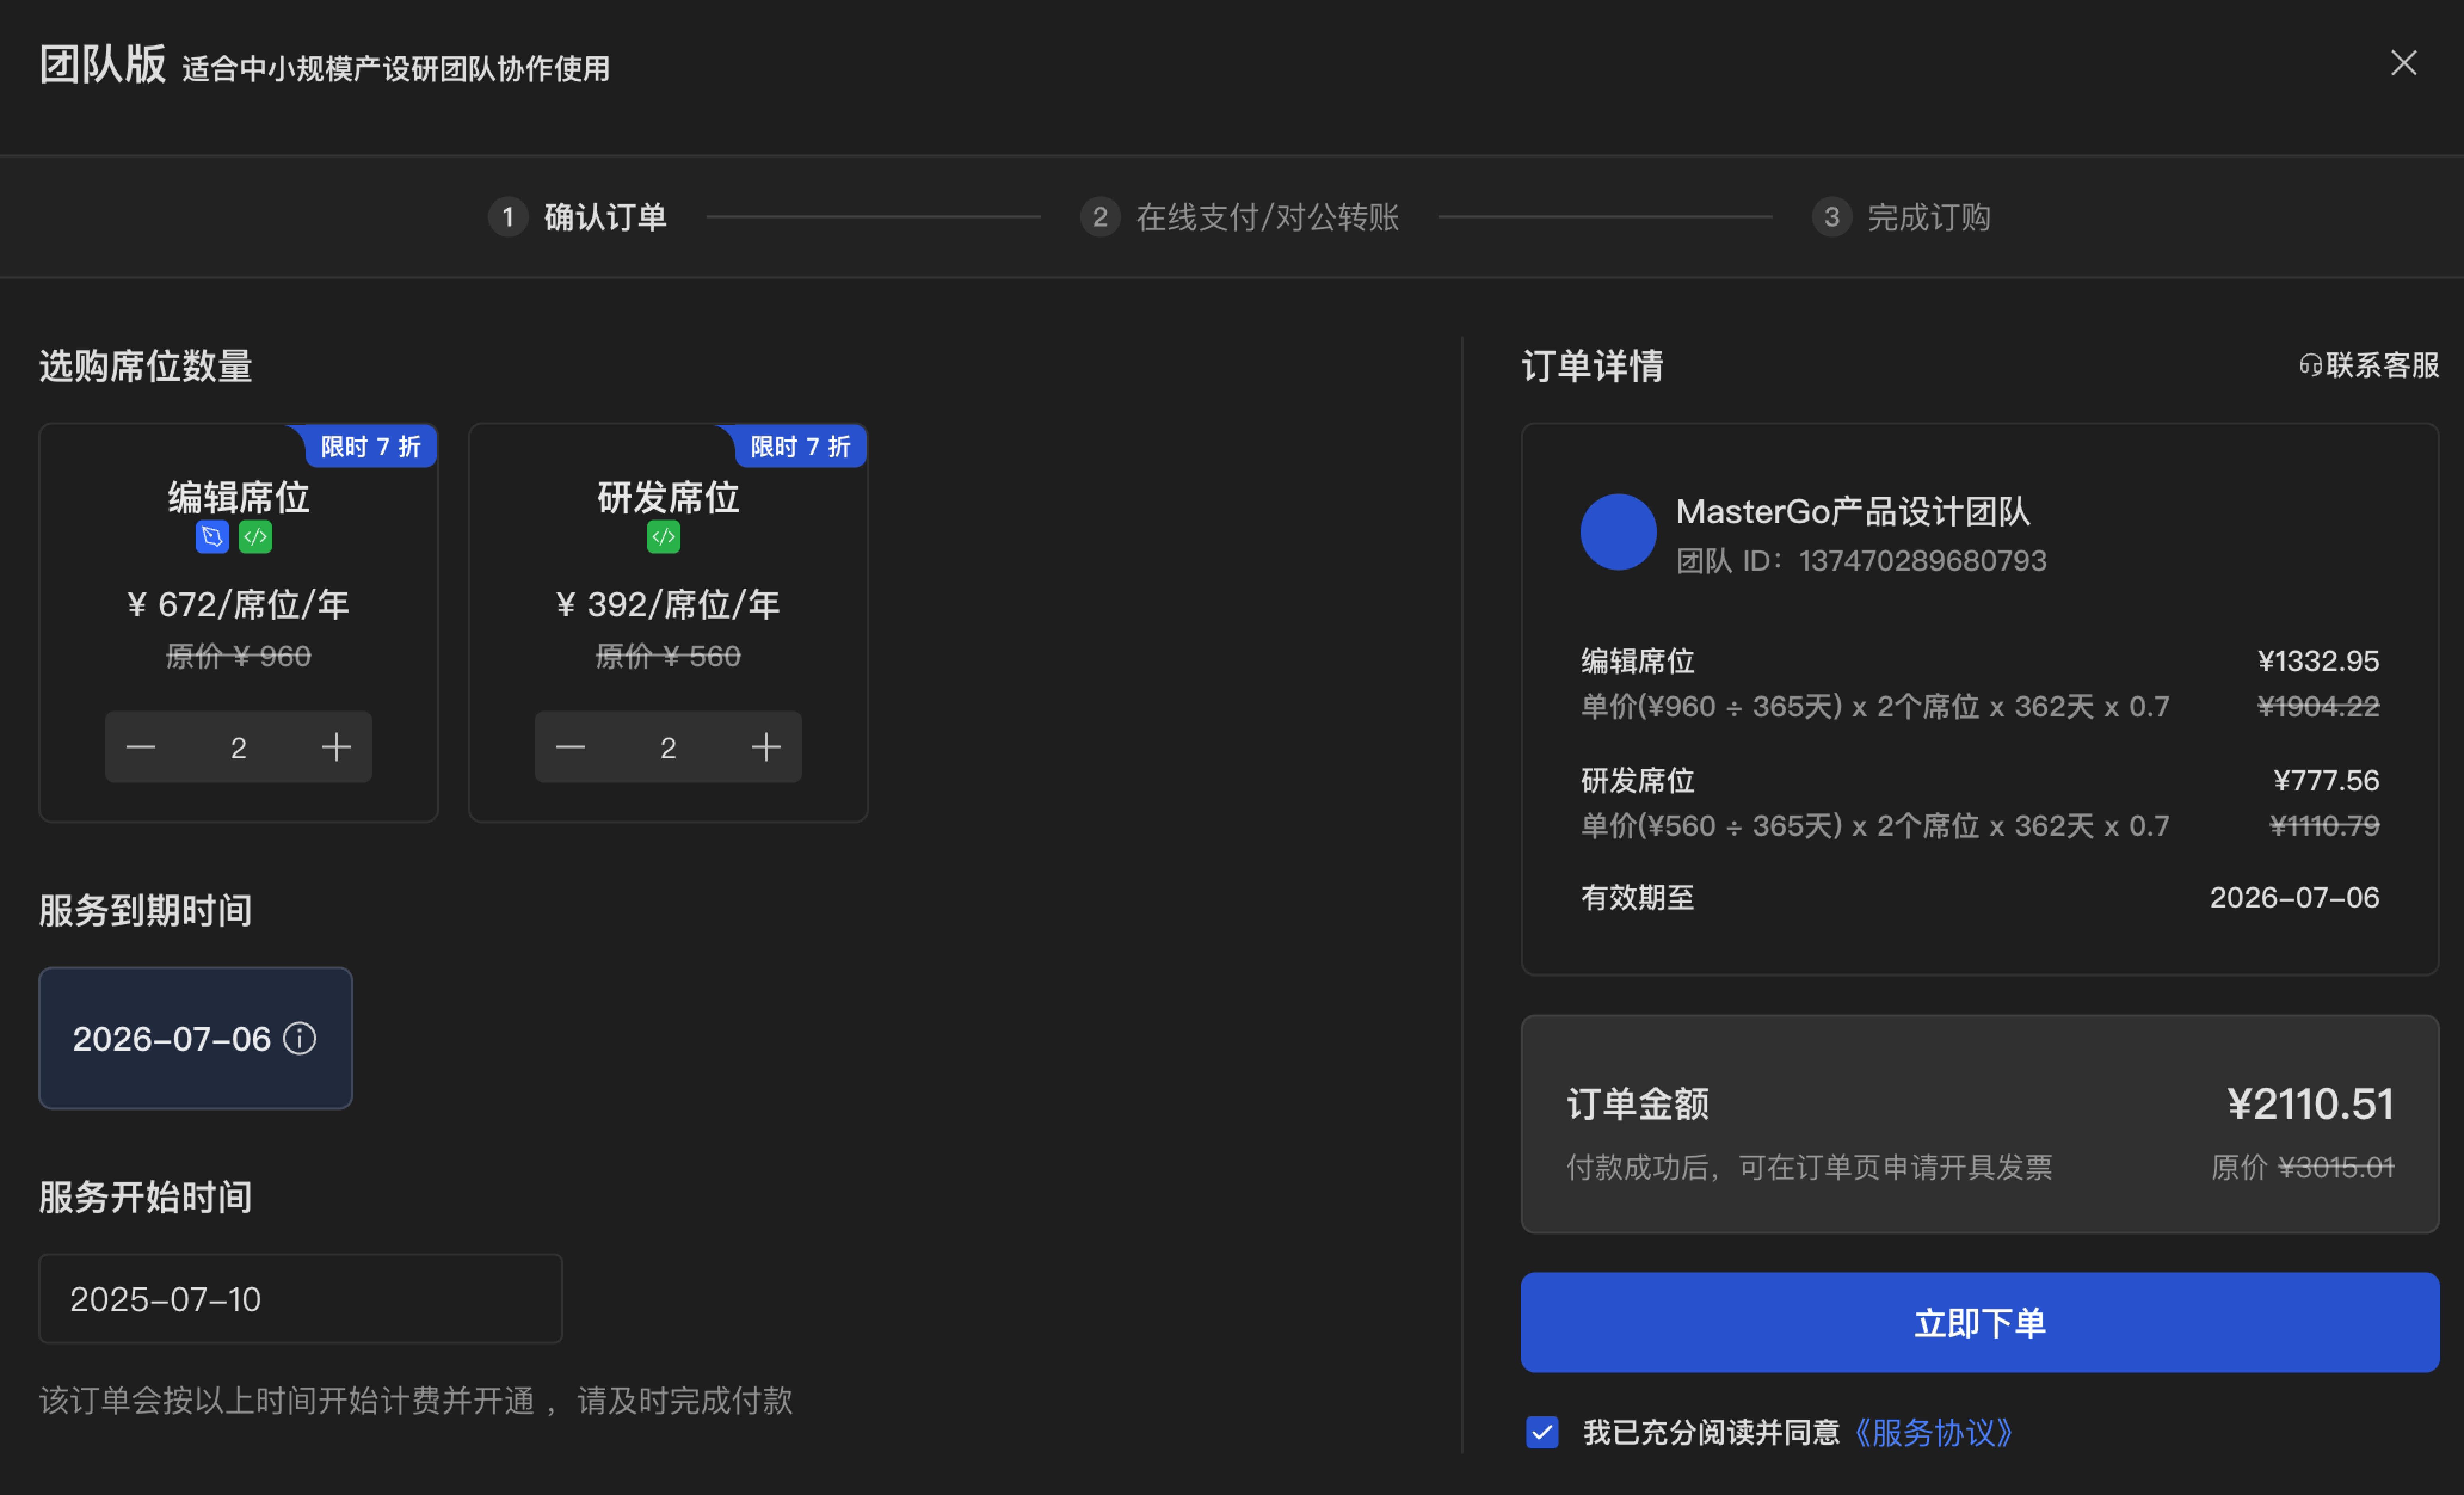Viewport: 2464px width, 1495px height.
Task: Open the 服务开始时间 date field 2025-07-10
Action: [x=300, y=1299]
